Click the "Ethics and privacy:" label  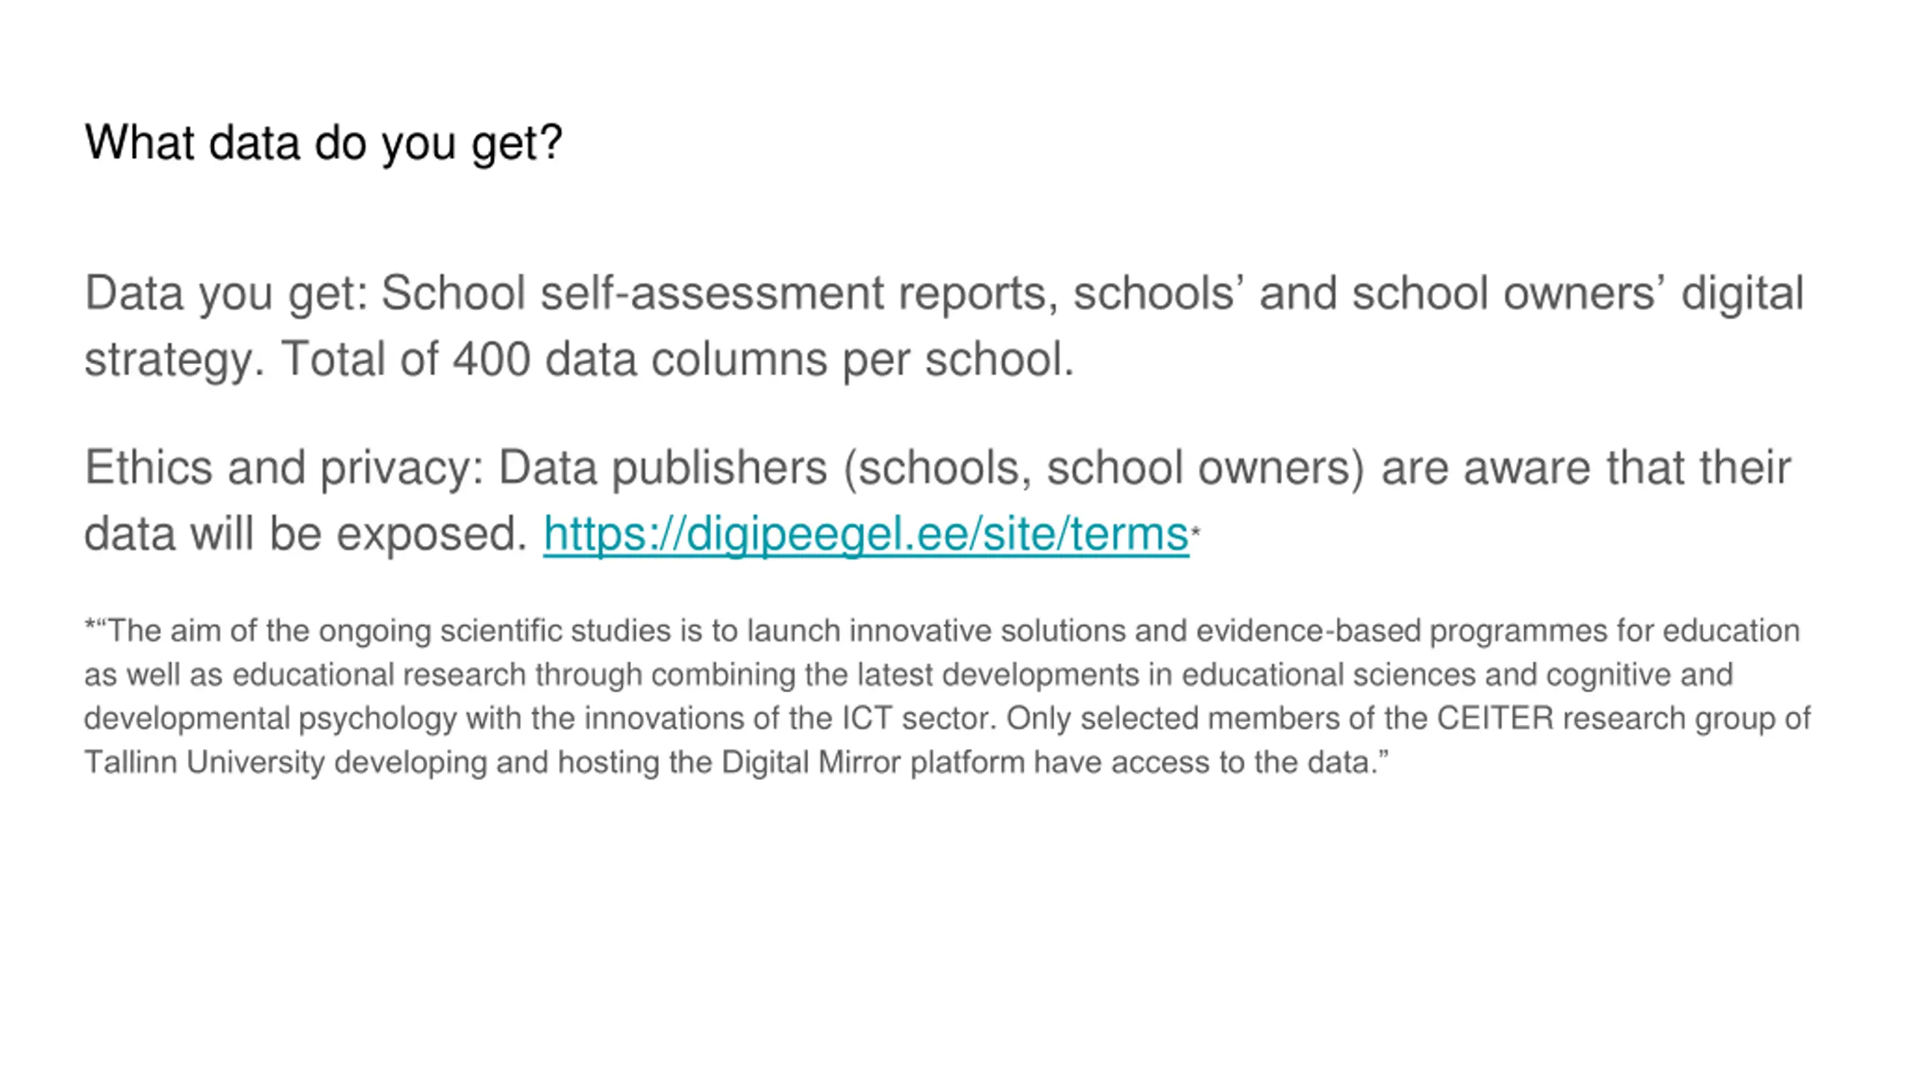(x=284, y=468)
